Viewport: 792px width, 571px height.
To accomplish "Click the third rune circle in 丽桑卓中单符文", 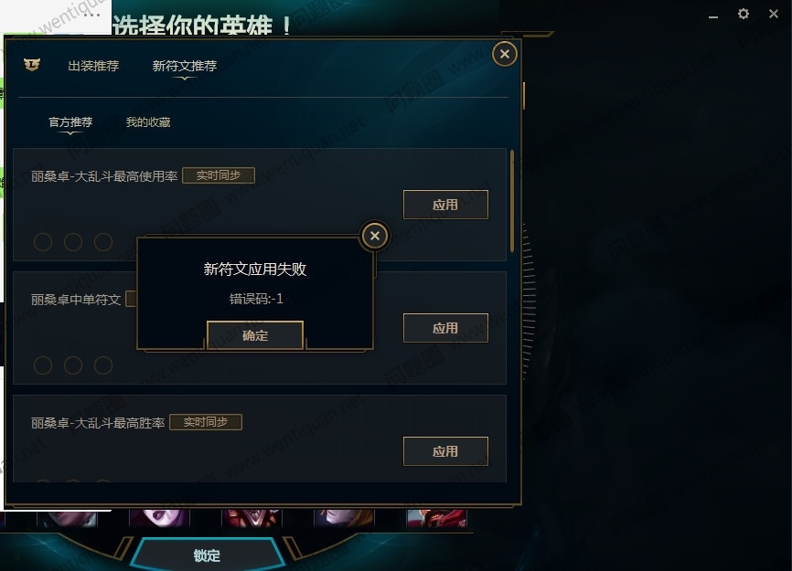I will click(x=103, y=365).
